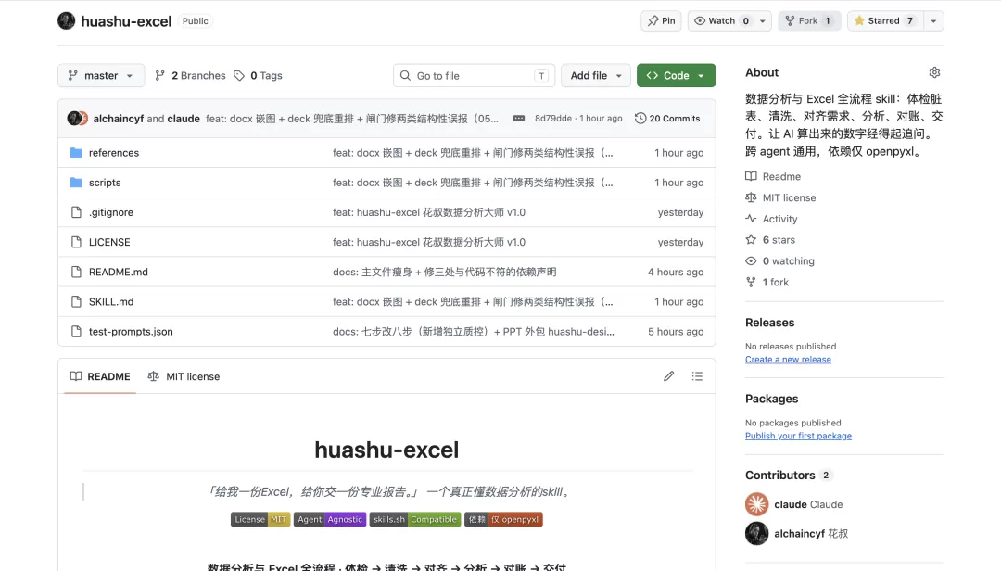This screenshot has height=571, width=1001.
Task: Switch to the MIT license tab
Action: pos(184,377)
